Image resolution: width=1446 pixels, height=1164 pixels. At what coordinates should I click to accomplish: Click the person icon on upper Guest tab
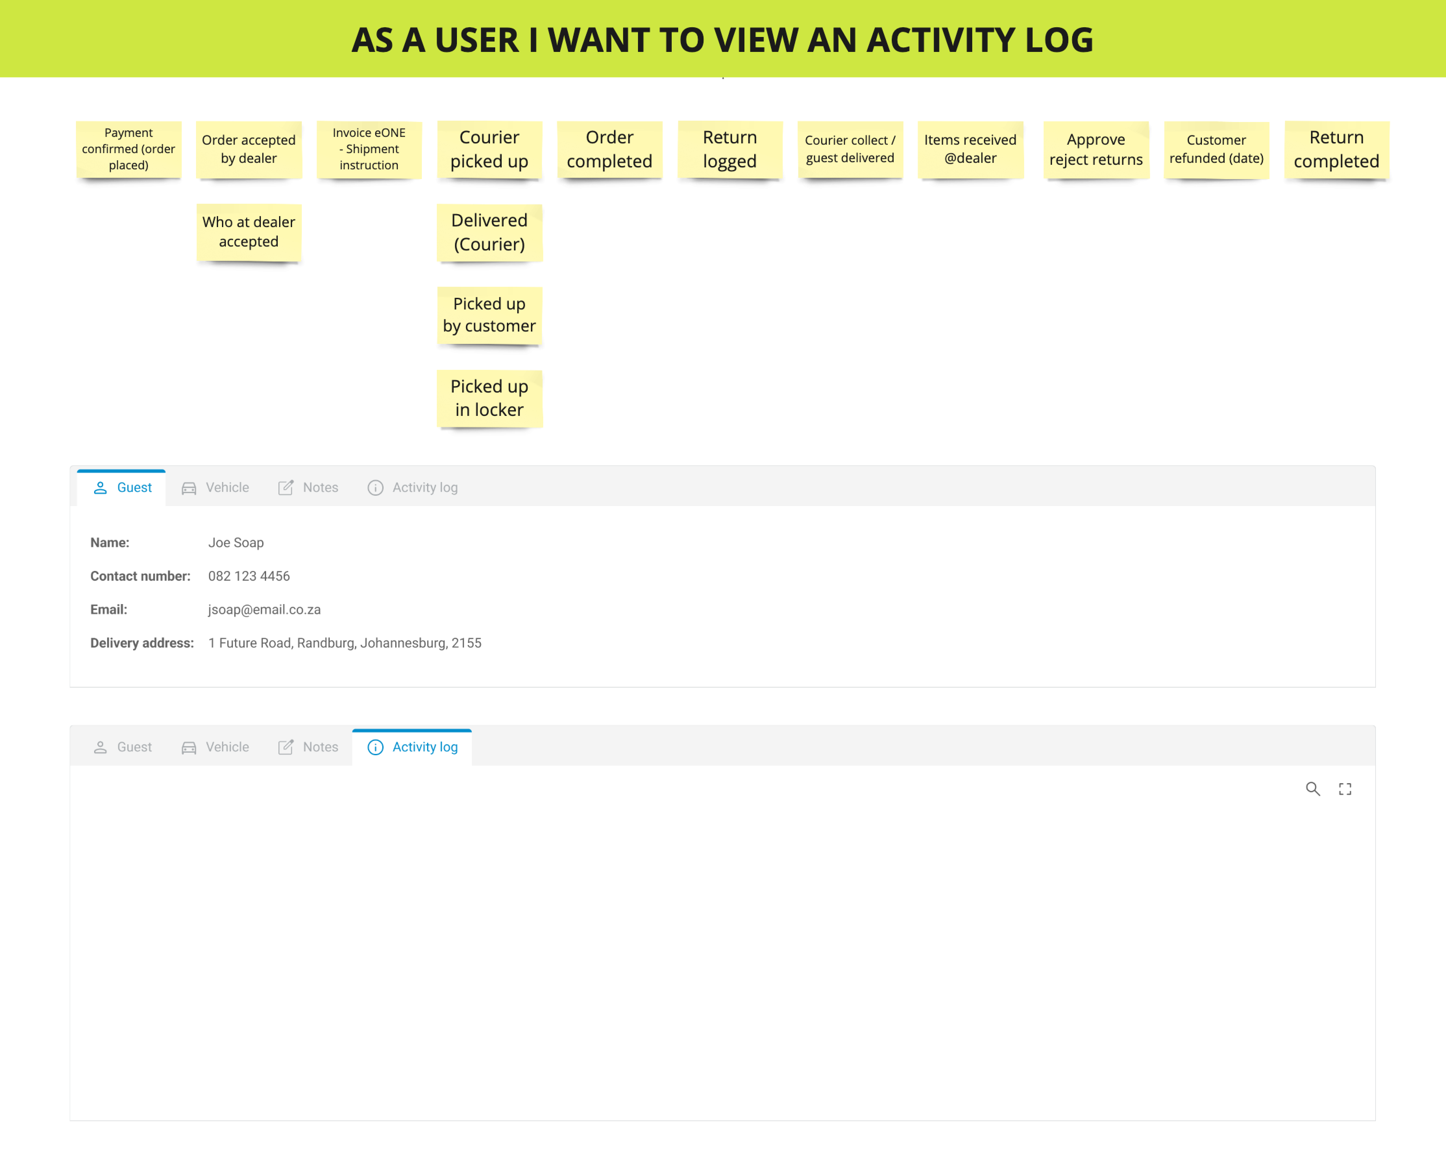click(100, 488)
